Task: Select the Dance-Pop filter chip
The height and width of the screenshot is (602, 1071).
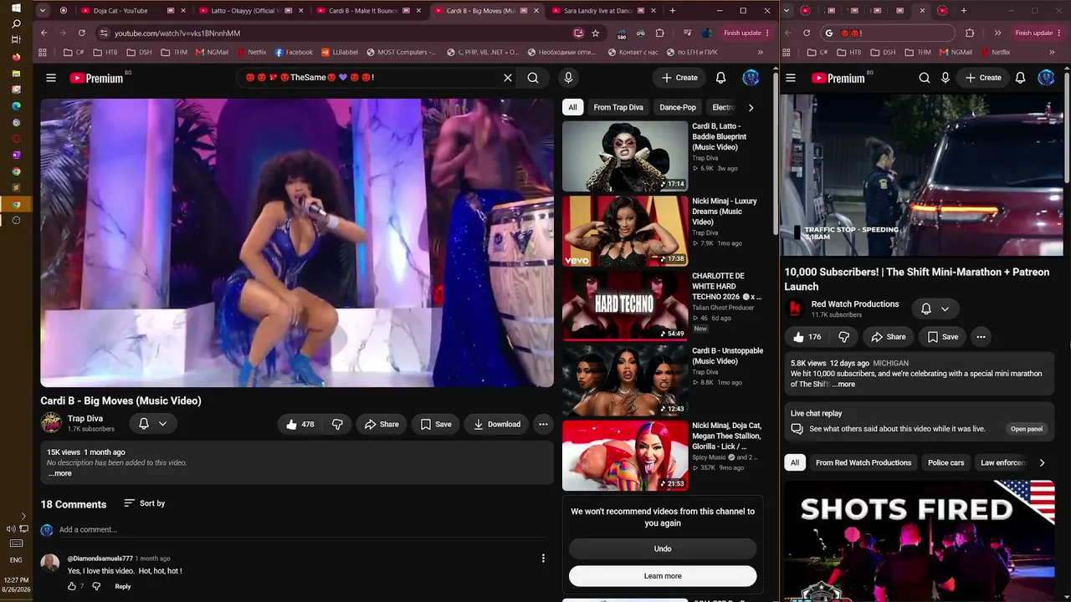Action: 678,107
